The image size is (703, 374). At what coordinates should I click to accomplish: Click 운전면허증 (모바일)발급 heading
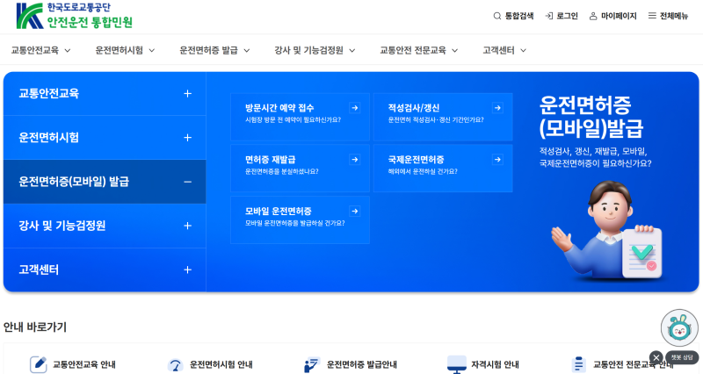[591, 117]
